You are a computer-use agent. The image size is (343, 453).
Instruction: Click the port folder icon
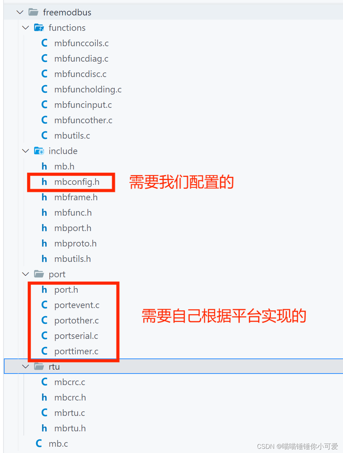pyautogui.click(x=39, y=274)
